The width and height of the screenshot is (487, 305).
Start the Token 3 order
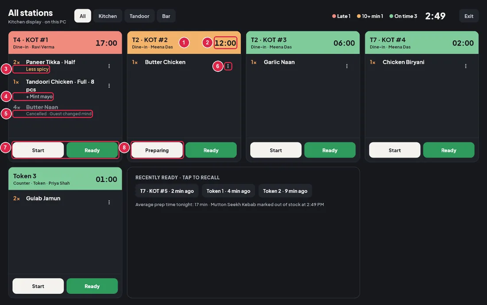[x=38, y=286]
